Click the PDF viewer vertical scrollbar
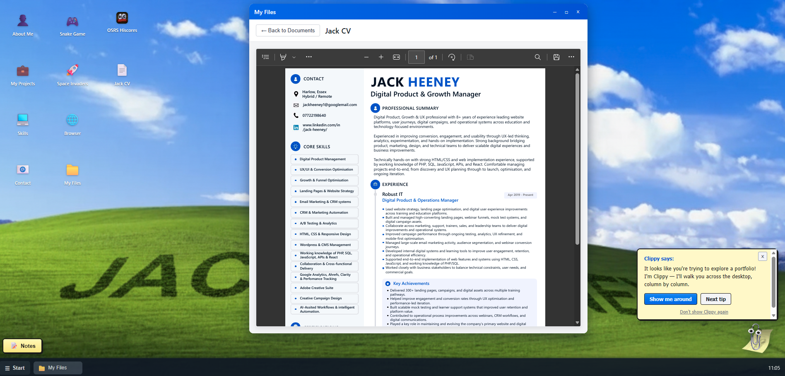Viewport: 785px width, 376px height. click(x=577, y=159)
